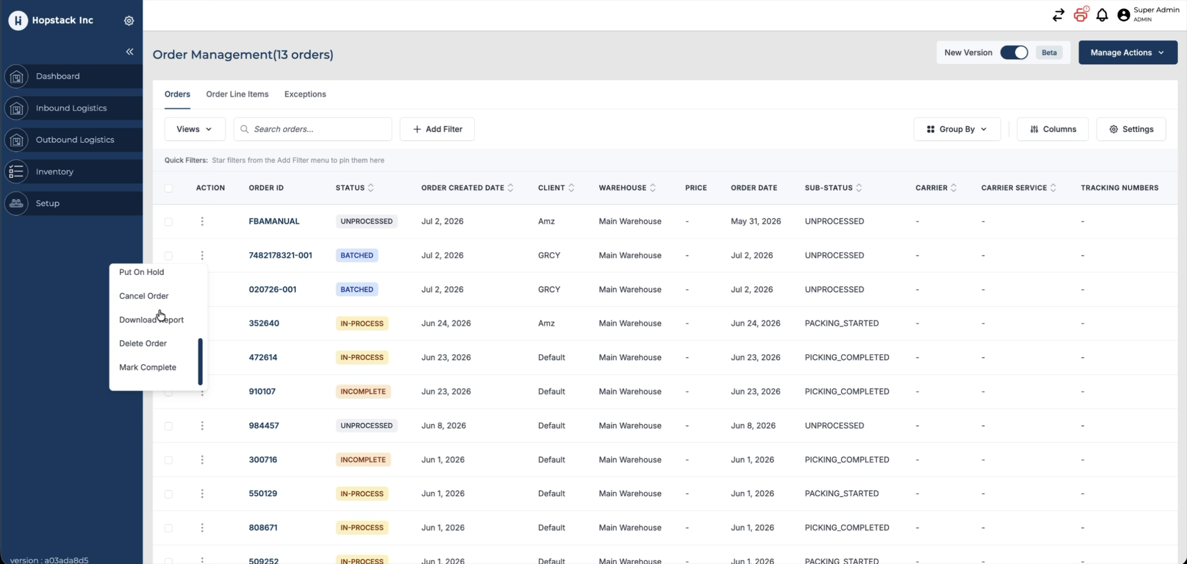Open order link 472614
This screenshot has height=564, width=1187.
point(263,357)
